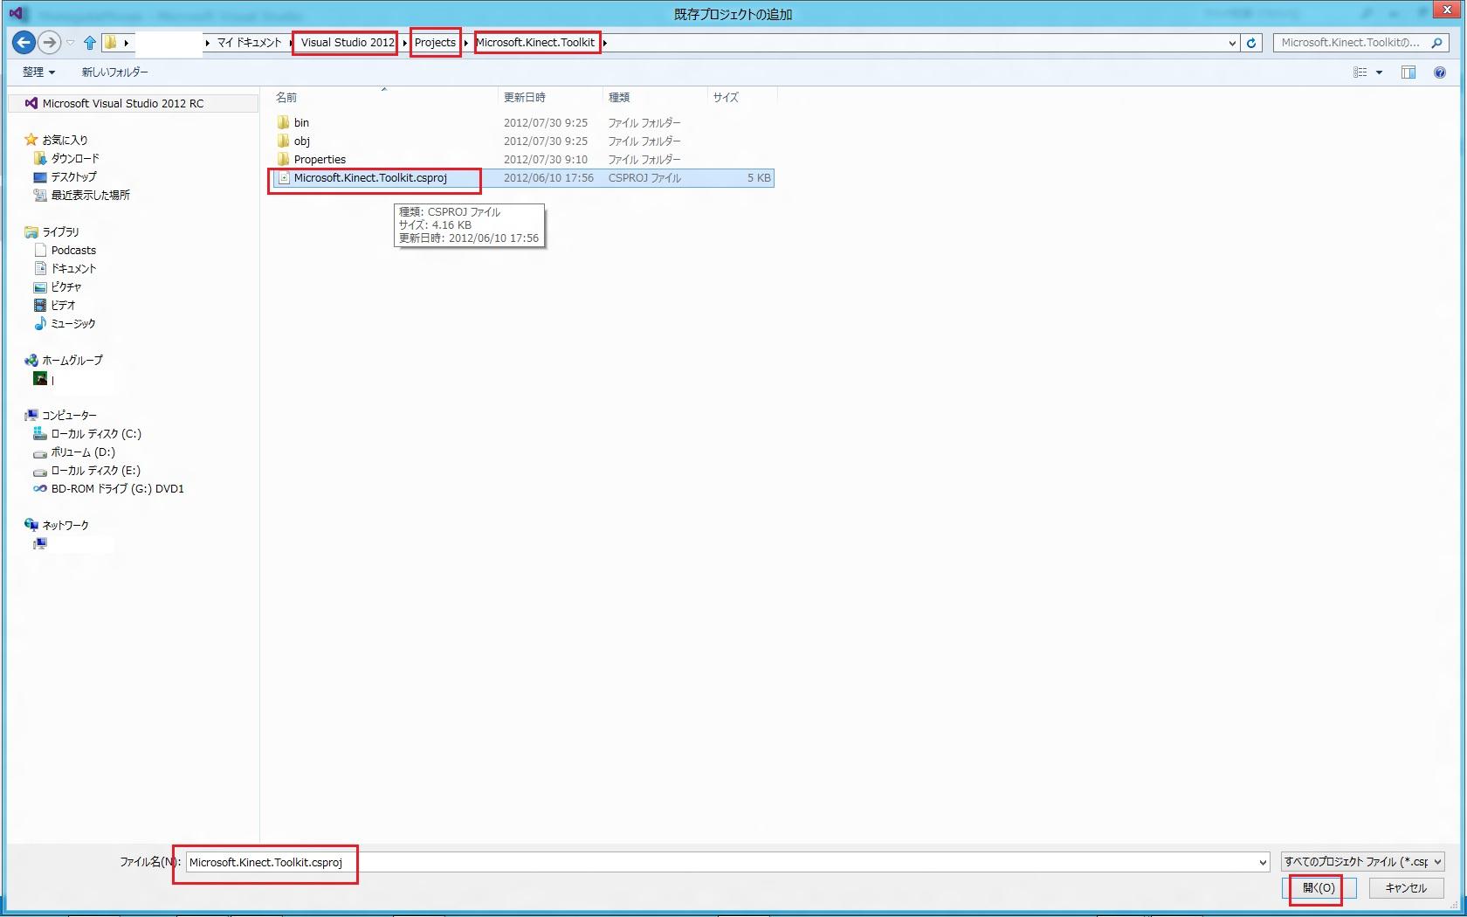Expand the view options dropdown arrow
Viewport: 1467px width, 917px height.
1380,72
